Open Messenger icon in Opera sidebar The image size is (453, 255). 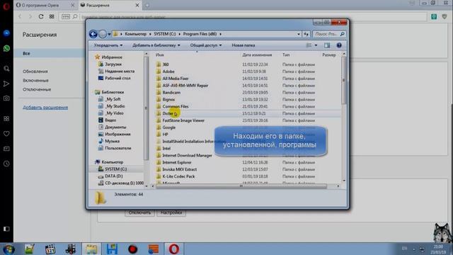pyautogui.click(x=6, y=33)
